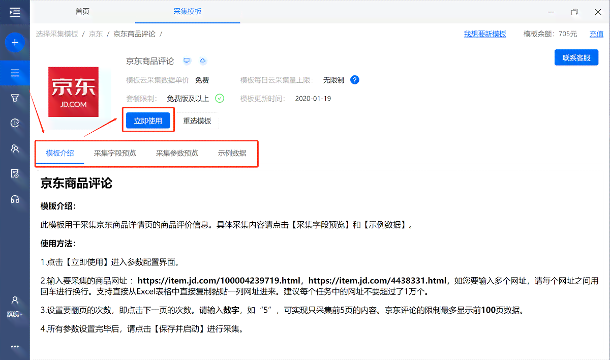The width and height of the screenshot is (610, 360).
Task: Open the headset support icon in the sidebar
Action: 15,199
